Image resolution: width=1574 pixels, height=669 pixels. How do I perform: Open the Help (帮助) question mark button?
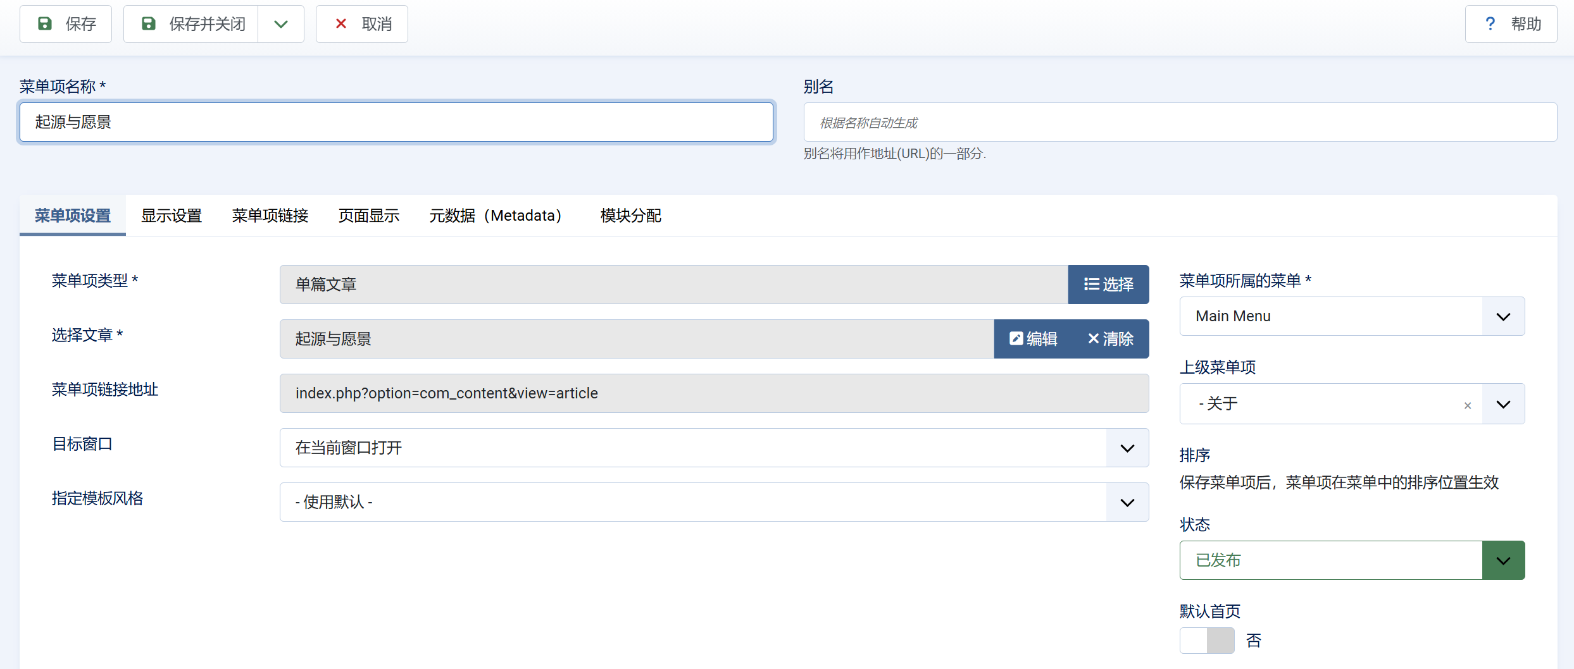tap(1510, 24)
